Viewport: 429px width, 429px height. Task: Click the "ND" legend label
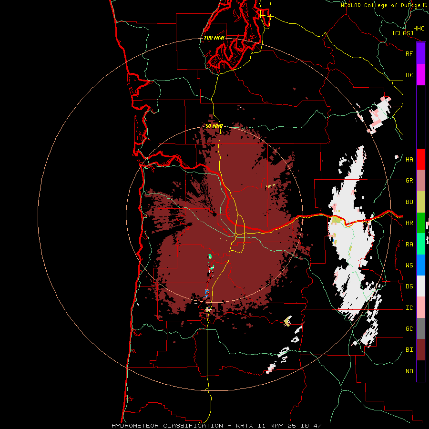pyautogui.click(x=409, y=371)
